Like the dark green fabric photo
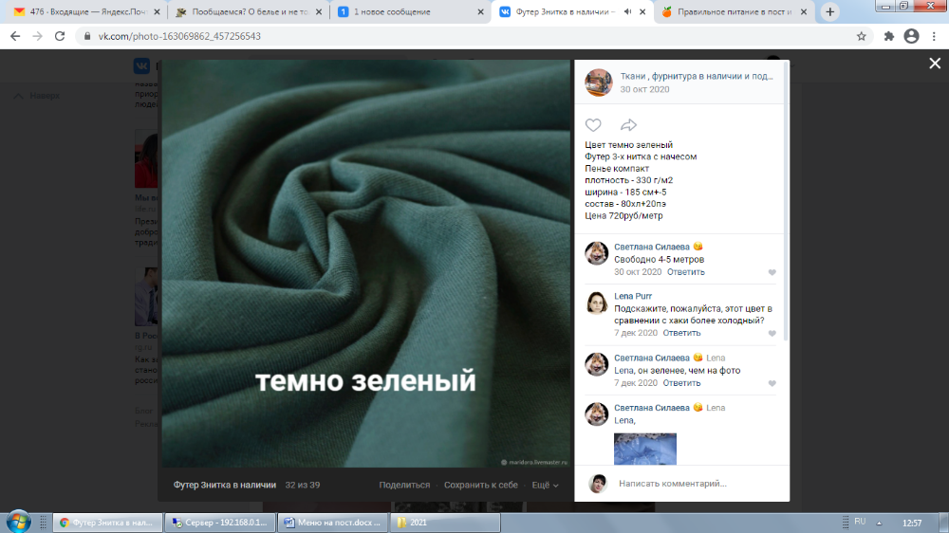The image size is (949, 533). tap(593, 125)
